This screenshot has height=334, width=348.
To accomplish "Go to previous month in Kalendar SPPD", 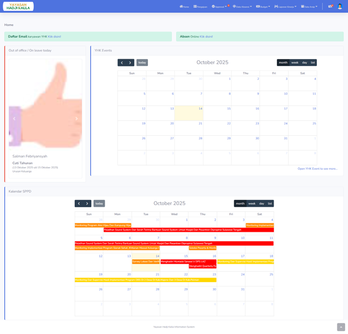I will pos(79,203).
